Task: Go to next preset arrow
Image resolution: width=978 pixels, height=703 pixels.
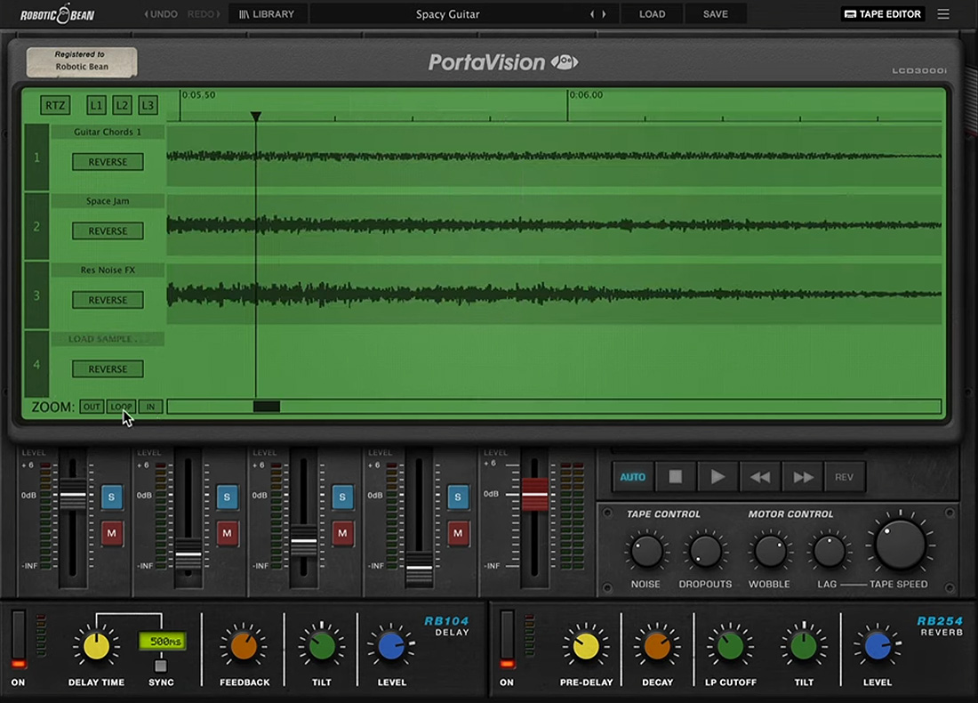Action: [604, 13]
